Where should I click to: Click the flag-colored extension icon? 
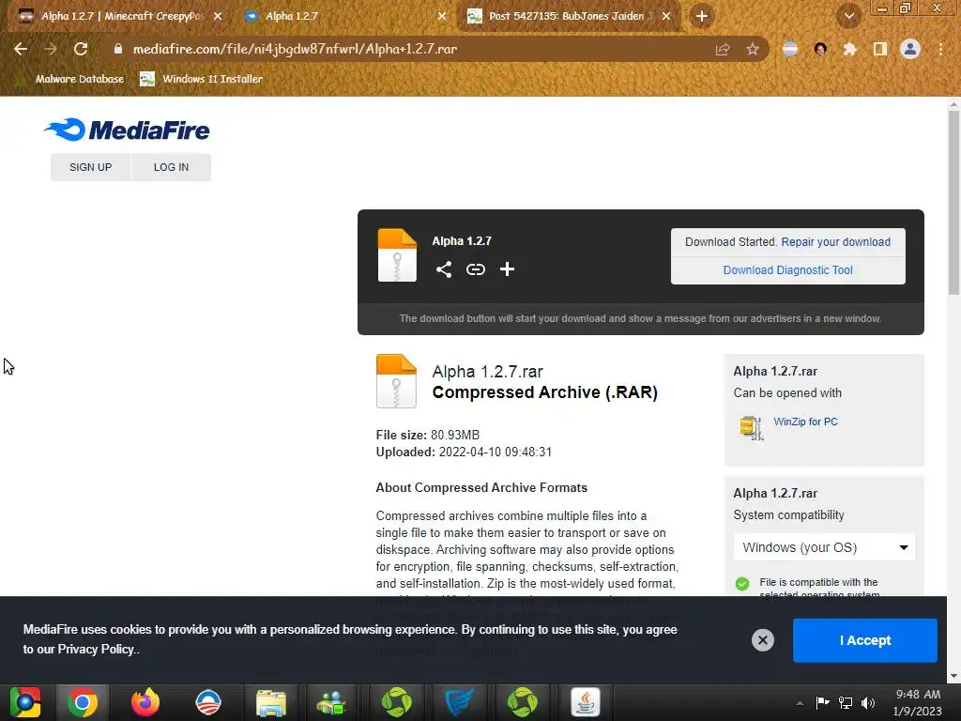click(x=790, y=49)
